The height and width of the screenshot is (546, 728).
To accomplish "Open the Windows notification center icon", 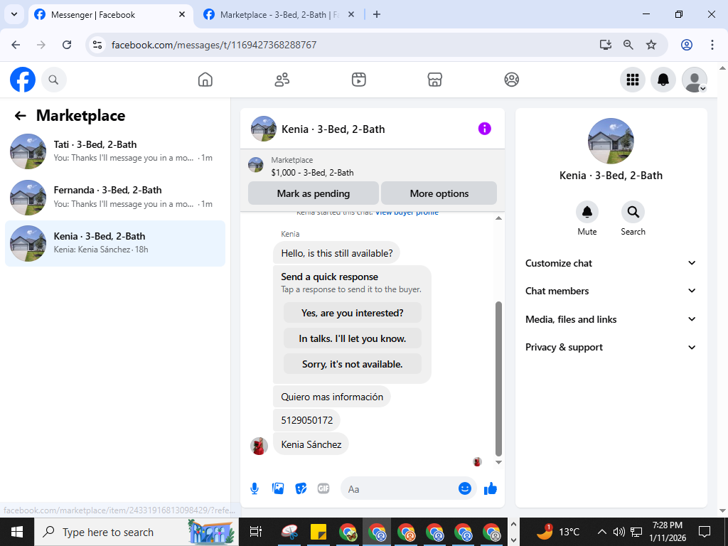I will (705, 532).
